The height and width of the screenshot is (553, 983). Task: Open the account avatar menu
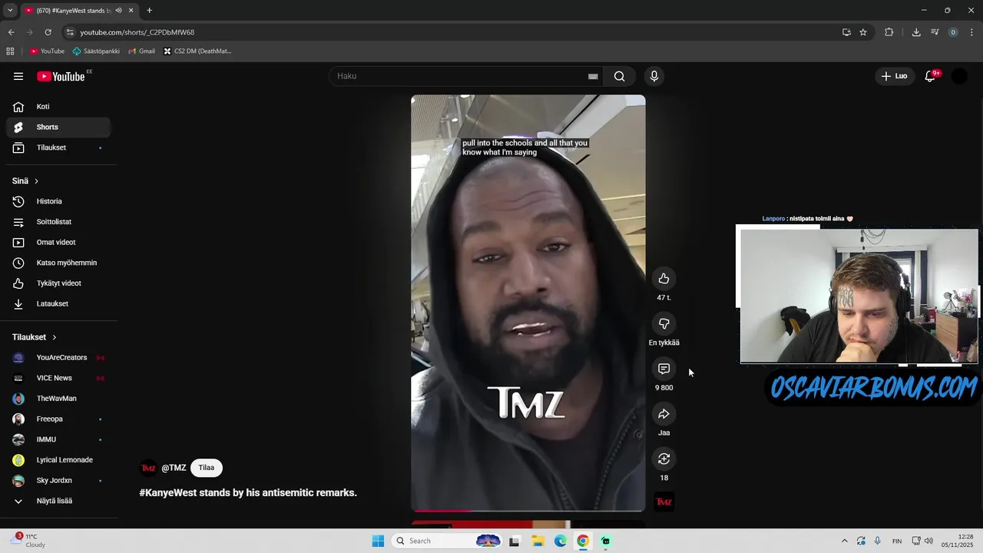959,76
